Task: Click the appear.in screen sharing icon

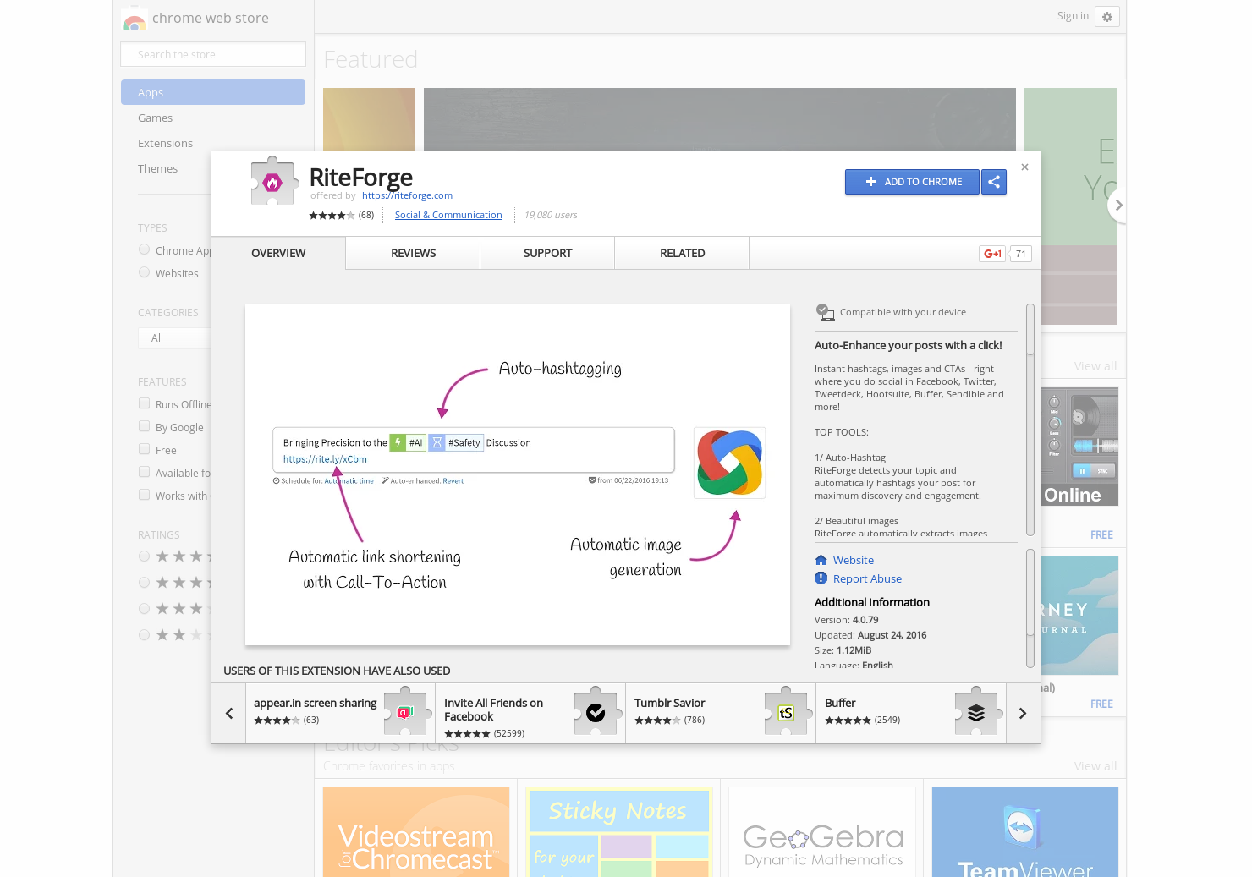Action: 405,713
